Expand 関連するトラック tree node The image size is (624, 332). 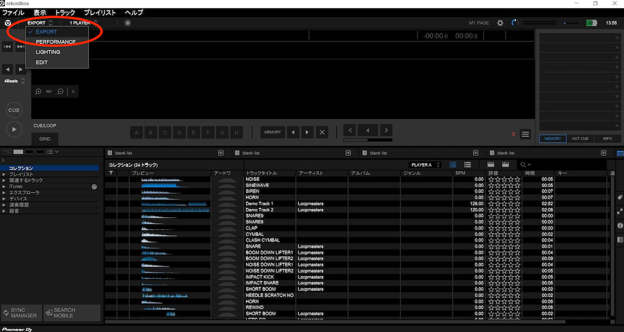pyautogui.click(x=4, y=180)
